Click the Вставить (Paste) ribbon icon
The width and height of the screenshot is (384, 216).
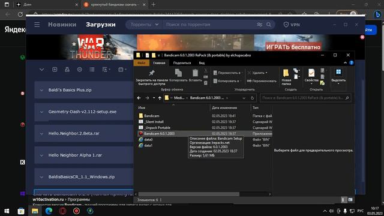click(x=195, y=75)
